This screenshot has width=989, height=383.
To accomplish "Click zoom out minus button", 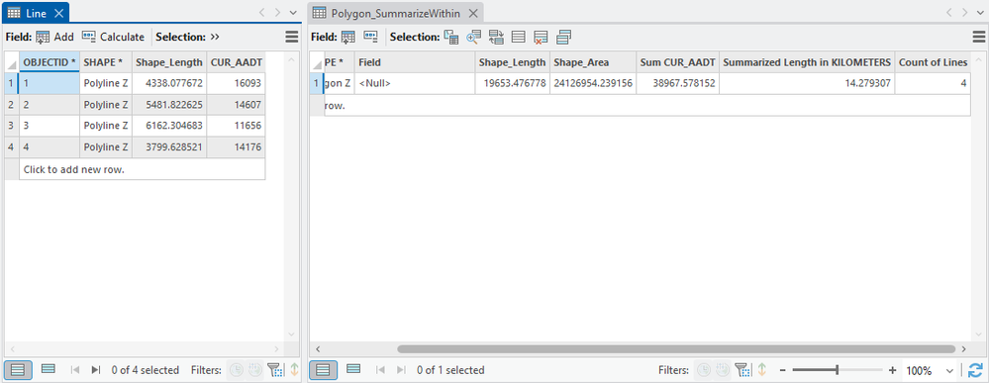I will coord(783,370).
